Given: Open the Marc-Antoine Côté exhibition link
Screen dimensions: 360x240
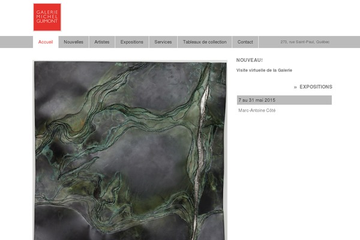Looking at the screenshot, I should (257, 110).
